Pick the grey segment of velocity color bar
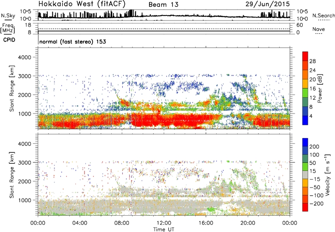This screenshot has width=335, height=232. coord(305,175)
